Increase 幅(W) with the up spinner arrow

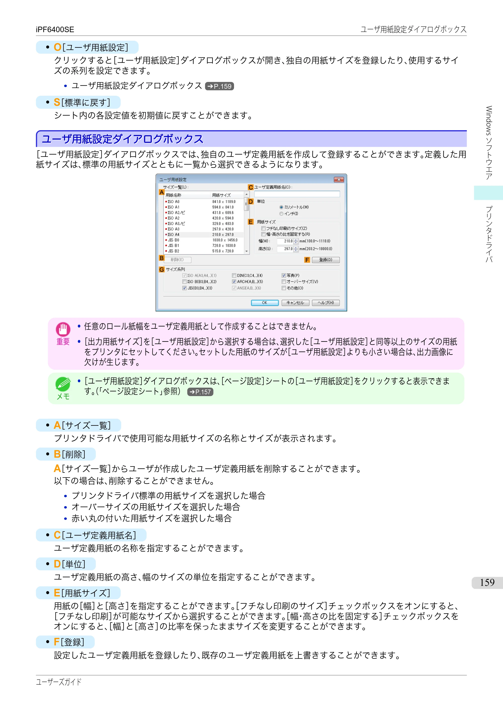296,240
